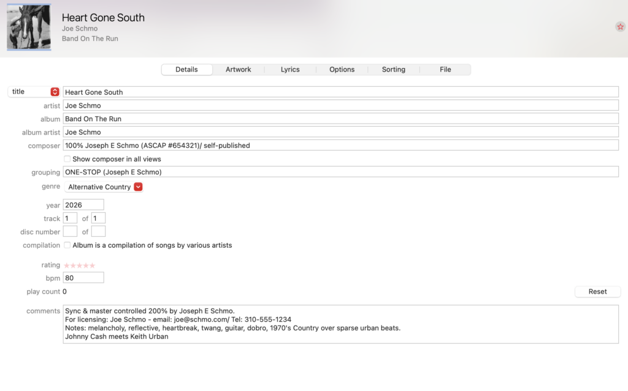Click into the composer text field
Viewport: 628px width, 391px height.
click(340, 146)
